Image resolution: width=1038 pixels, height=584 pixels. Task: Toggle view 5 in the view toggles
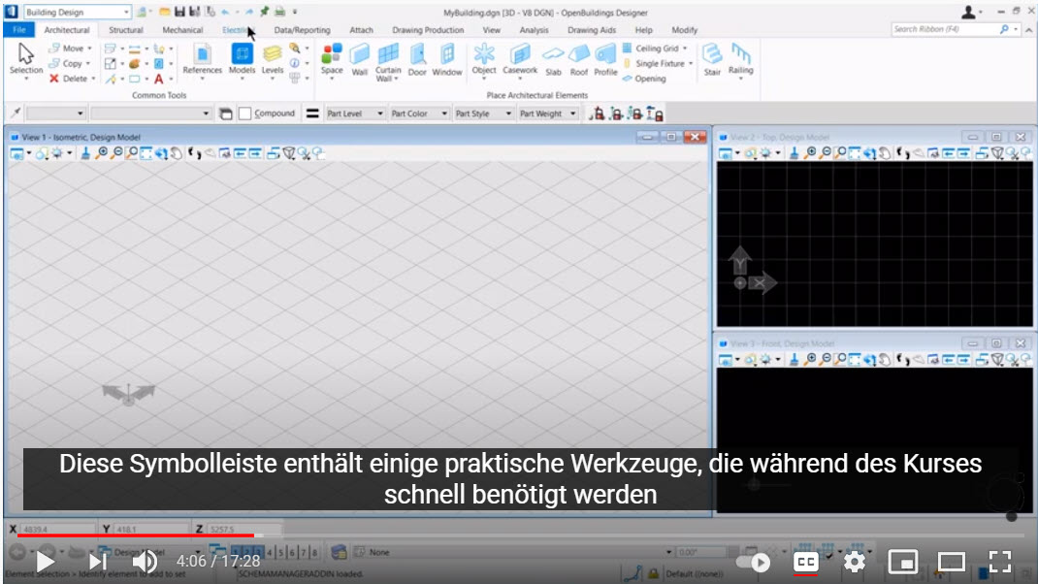[x=280, y=552]
